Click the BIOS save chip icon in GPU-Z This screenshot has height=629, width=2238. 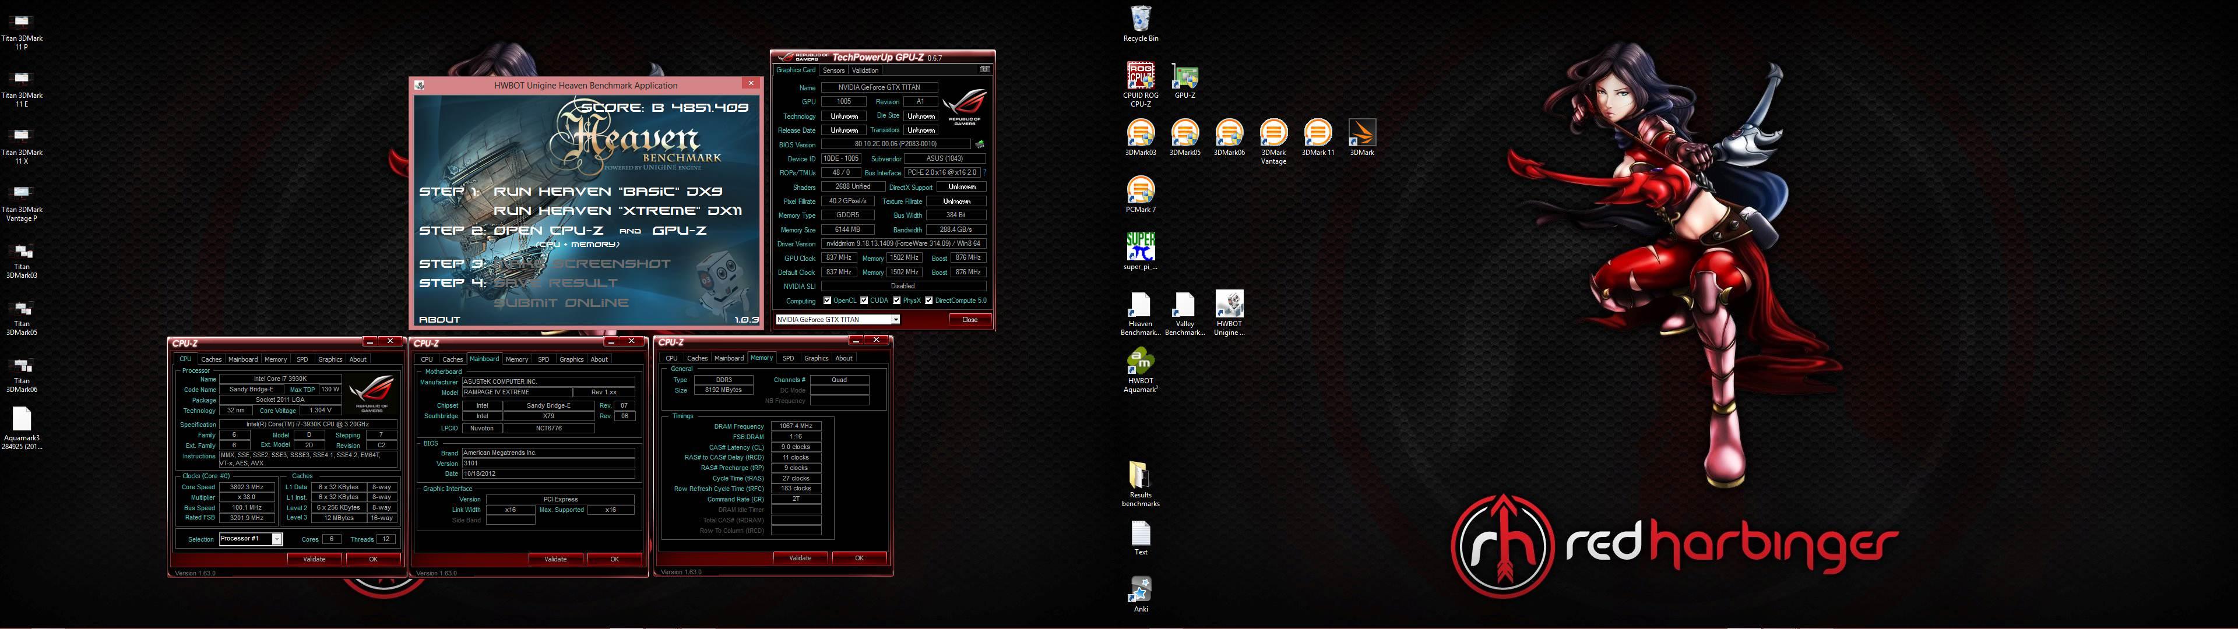[x=980, y=144]
